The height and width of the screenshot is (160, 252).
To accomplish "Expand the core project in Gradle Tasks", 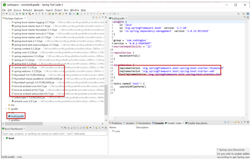I will click(x=110, y=131).
